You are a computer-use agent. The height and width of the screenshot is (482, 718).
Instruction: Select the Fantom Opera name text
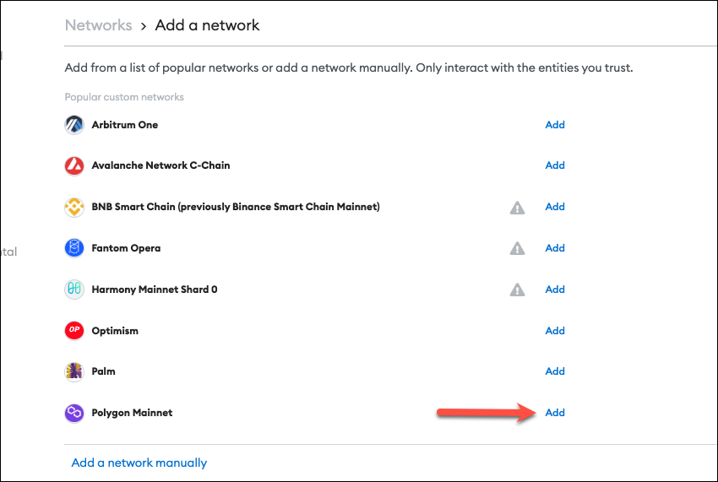pos(126,248)
